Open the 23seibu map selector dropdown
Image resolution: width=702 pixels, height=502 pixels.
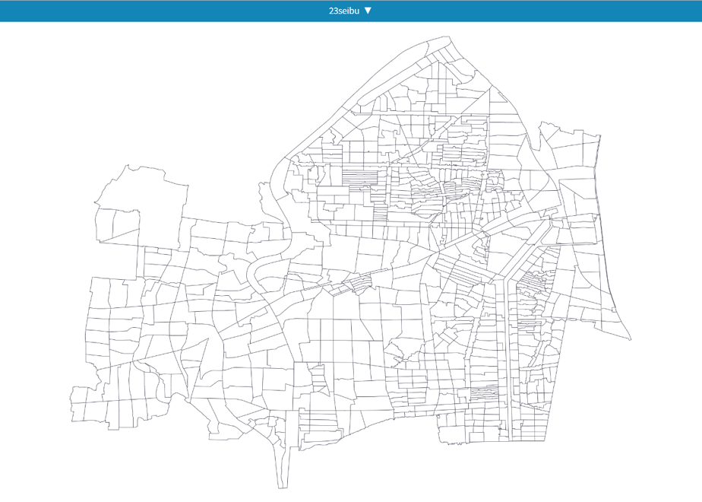(x=350, y=11)
